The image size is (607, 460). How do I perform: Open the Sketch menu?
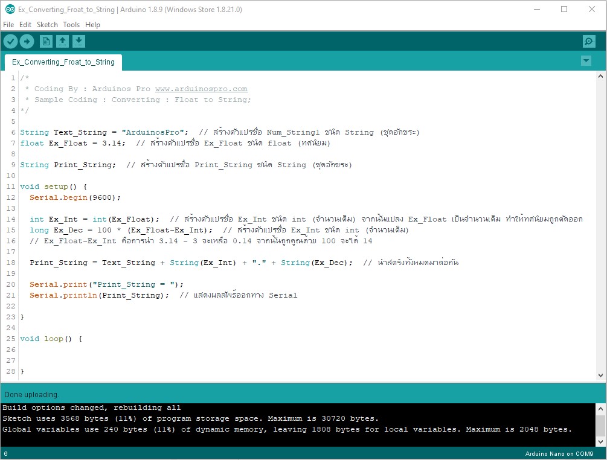coord(47,25)
